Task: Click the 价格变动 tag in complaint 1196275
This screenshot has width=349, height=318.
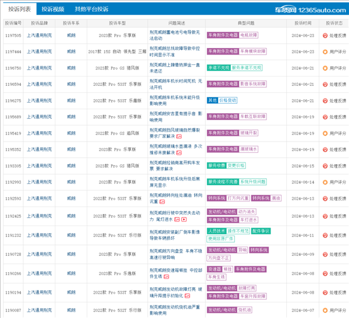Action: pyautogui.click(x=227, y=100)
